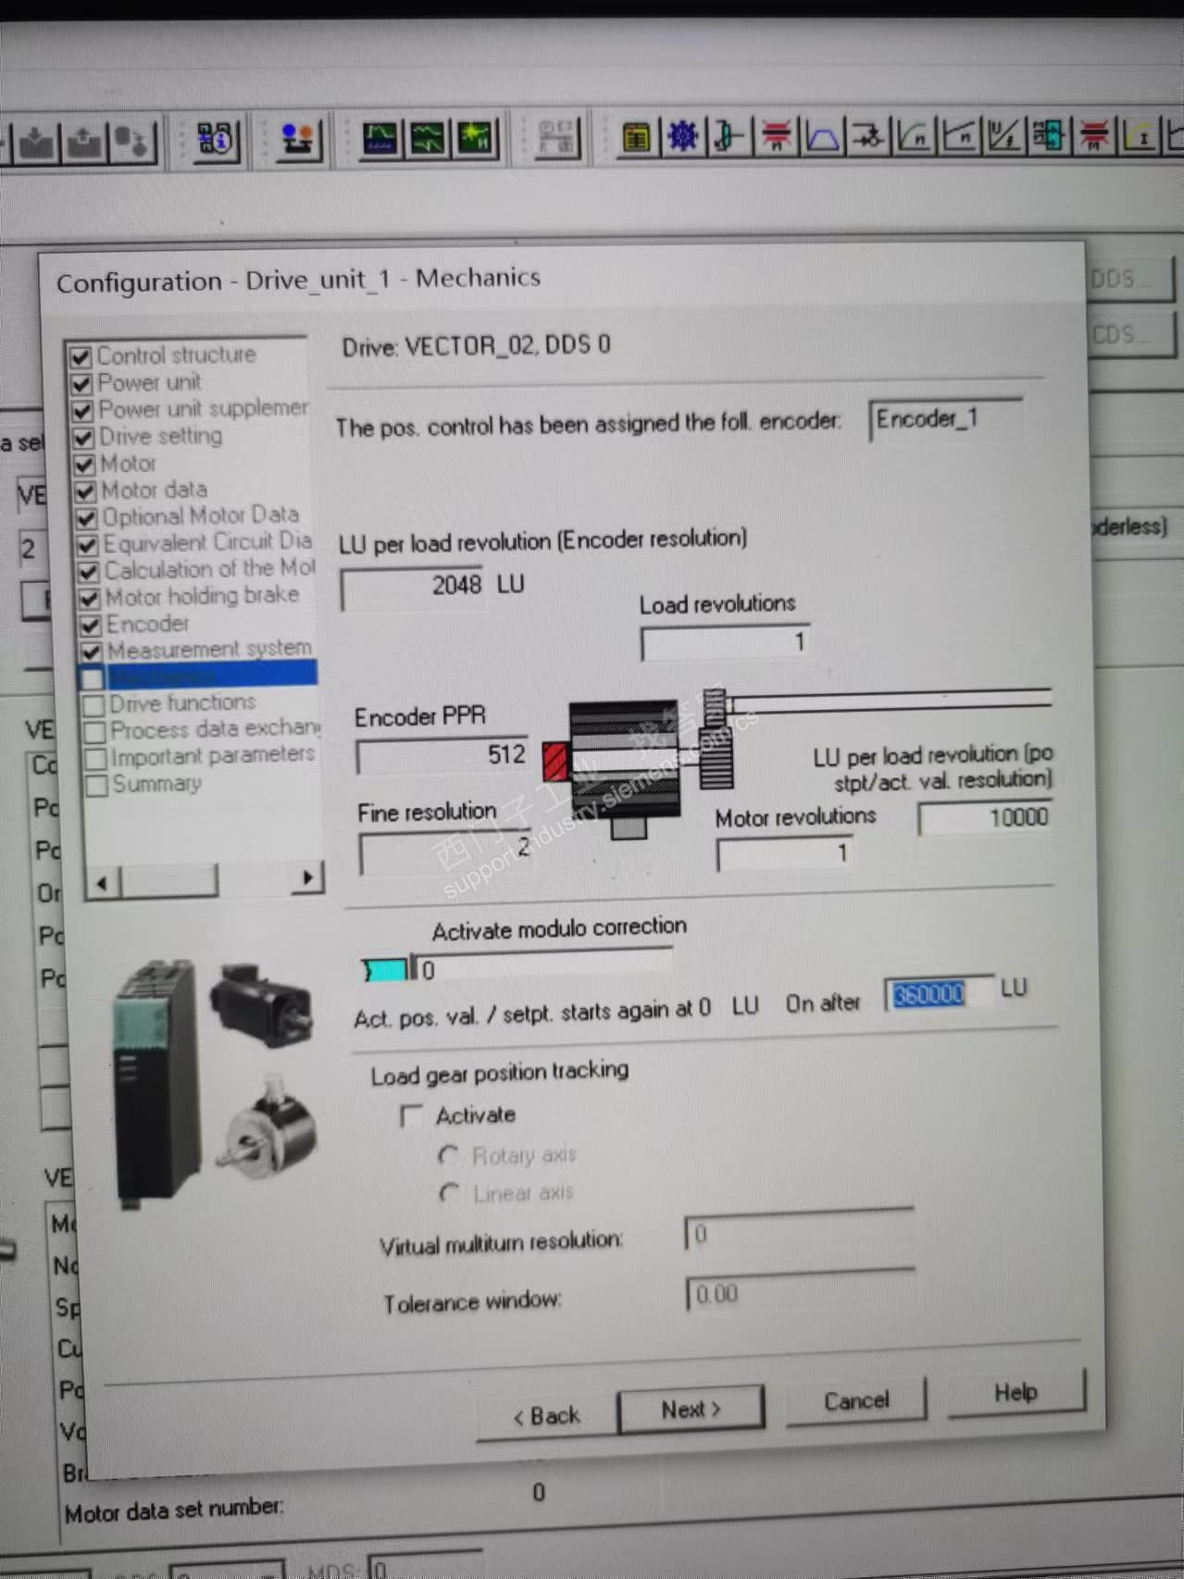
Task: Click the second red M limit icon
Action: 1095,137
